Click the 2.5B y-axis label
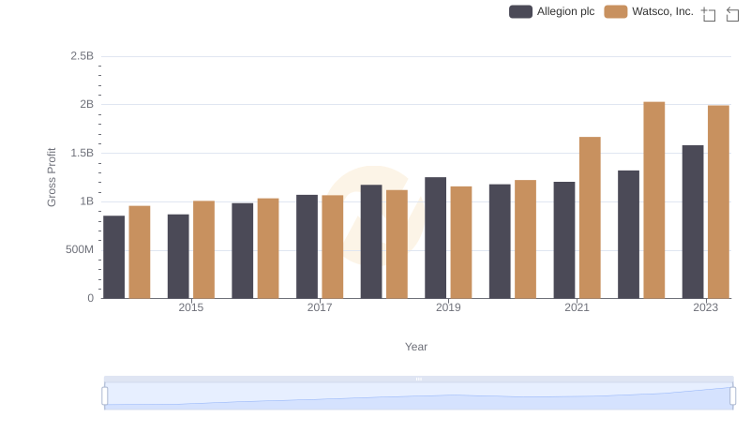 [x=82, y=56]
